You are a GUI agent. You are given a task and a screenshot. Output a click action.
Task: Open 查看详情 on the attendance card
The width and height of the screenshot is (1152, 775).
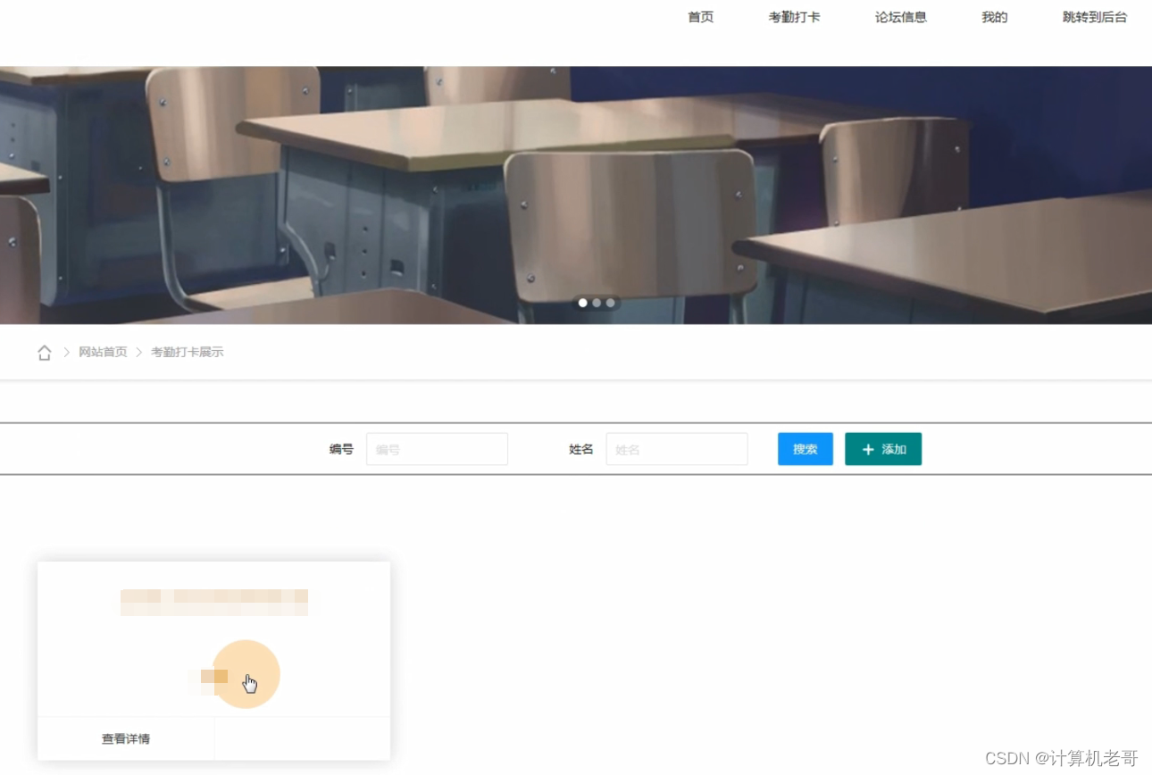point(125,738)
